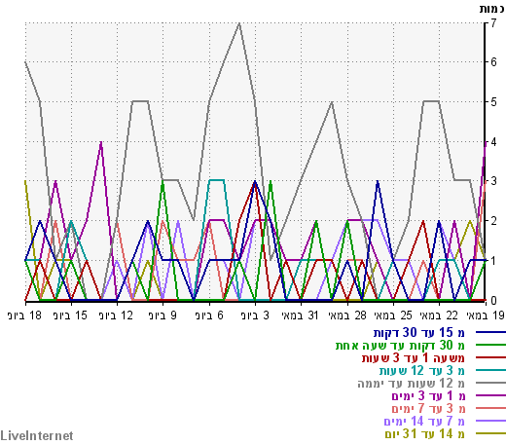Click the y-axis value 1
The width and height of the screenshot is (506, 445).
tap(493, 261)
